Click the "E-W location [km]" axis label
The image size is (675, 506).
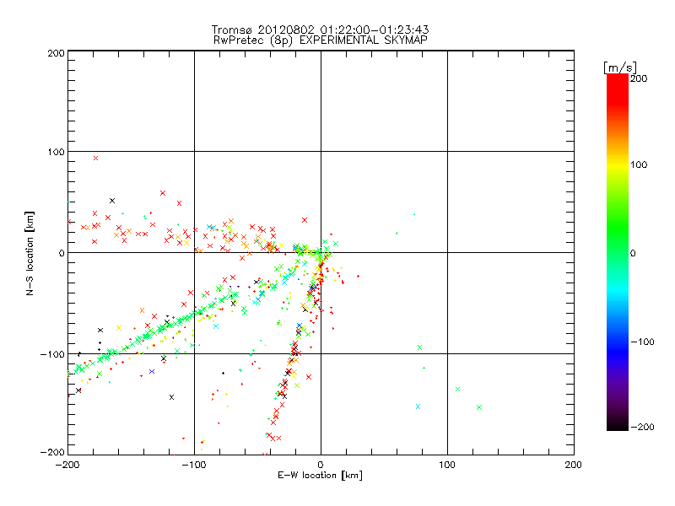pos(321,476)
